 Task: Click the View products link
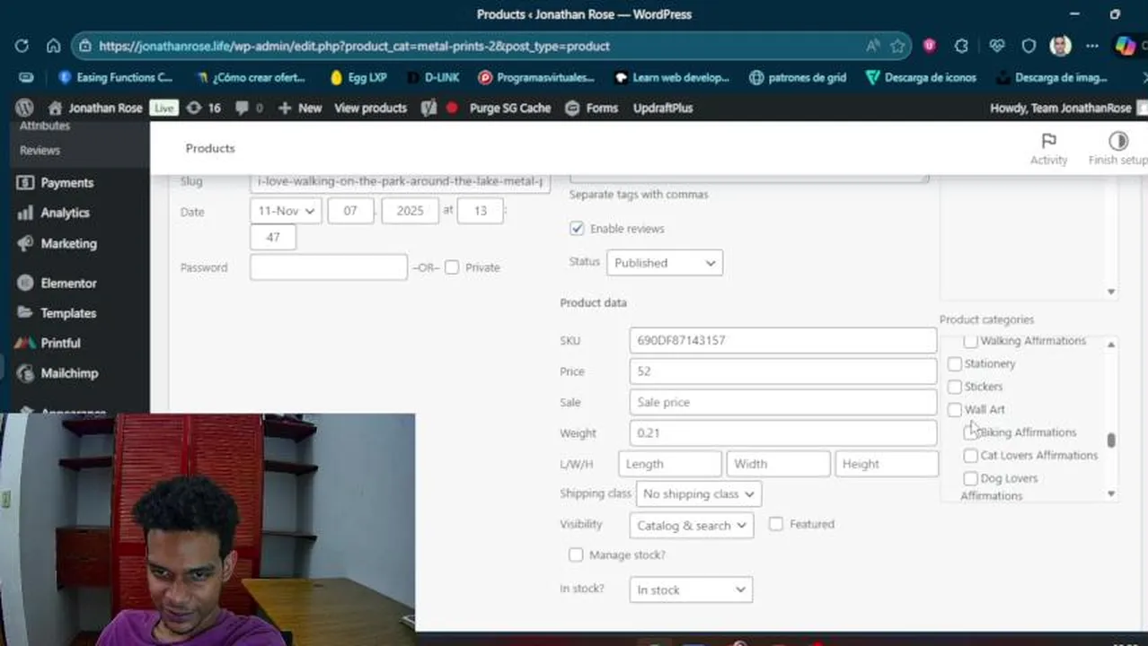tap(370, 108)
